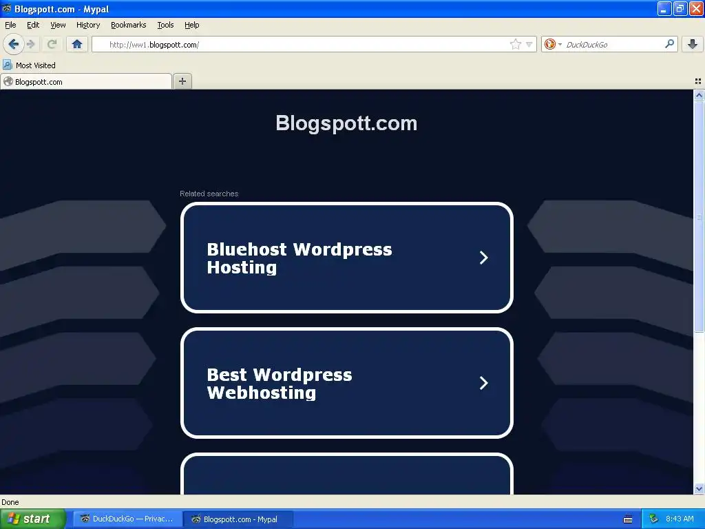Switch to DuckDuckGo taskbar window
Viewport: 705px width, 529px height.
click(127, 519)
